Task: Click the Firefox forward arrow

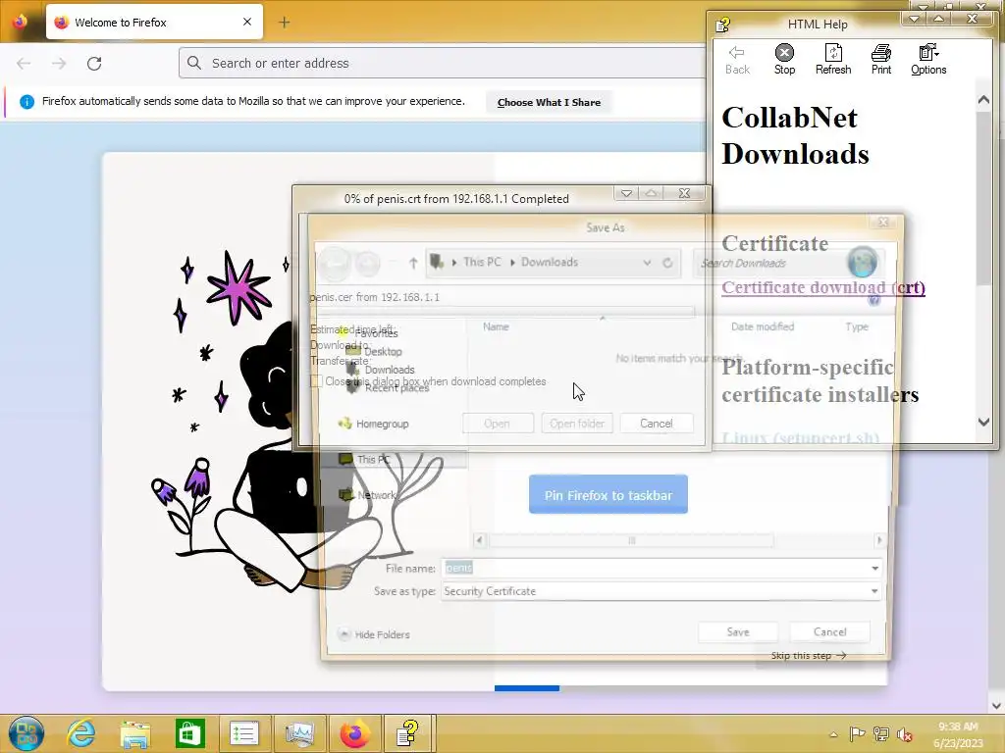Action: [59, 64]
